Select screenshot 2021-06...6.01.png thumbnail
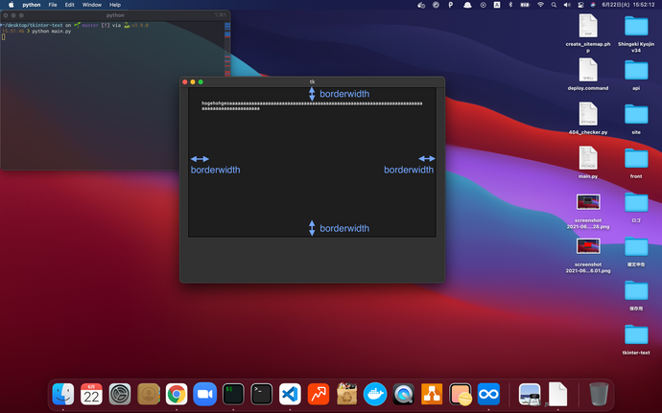The height and width of the screenshot is (413, 662). pyautogui.click(x=588, y=246)
